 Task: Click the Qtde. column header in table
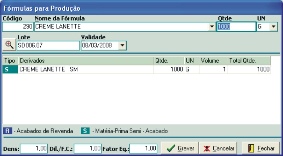tap(169, 61)
